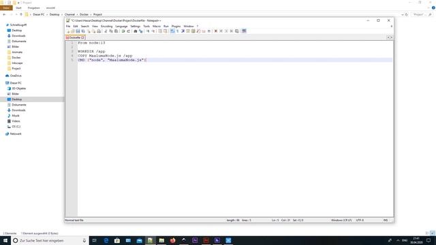Image resolution: width=436 pixels, height=245 pixels.
Task: Save the Dockerfile with the Save icon
Action: click(78, 31)
